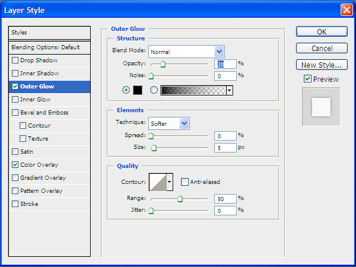
Task: Enable the Anti-aliased checkbox
Action: click(185, 182)
